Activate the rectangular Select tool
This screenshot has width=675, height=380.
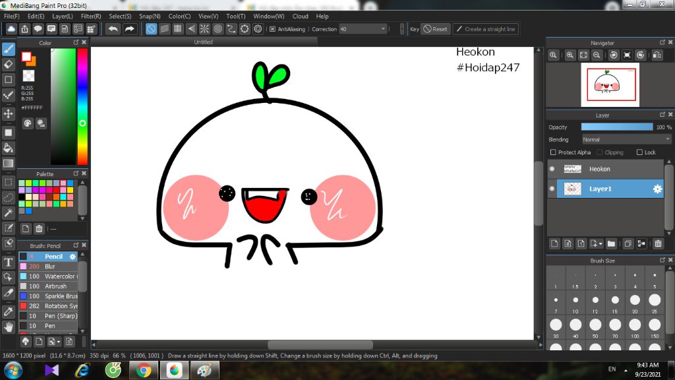coord(9,182)
